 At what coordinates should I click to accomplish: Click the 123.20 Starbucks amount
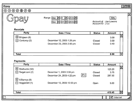pyautogui.click(x=111, y=69)
